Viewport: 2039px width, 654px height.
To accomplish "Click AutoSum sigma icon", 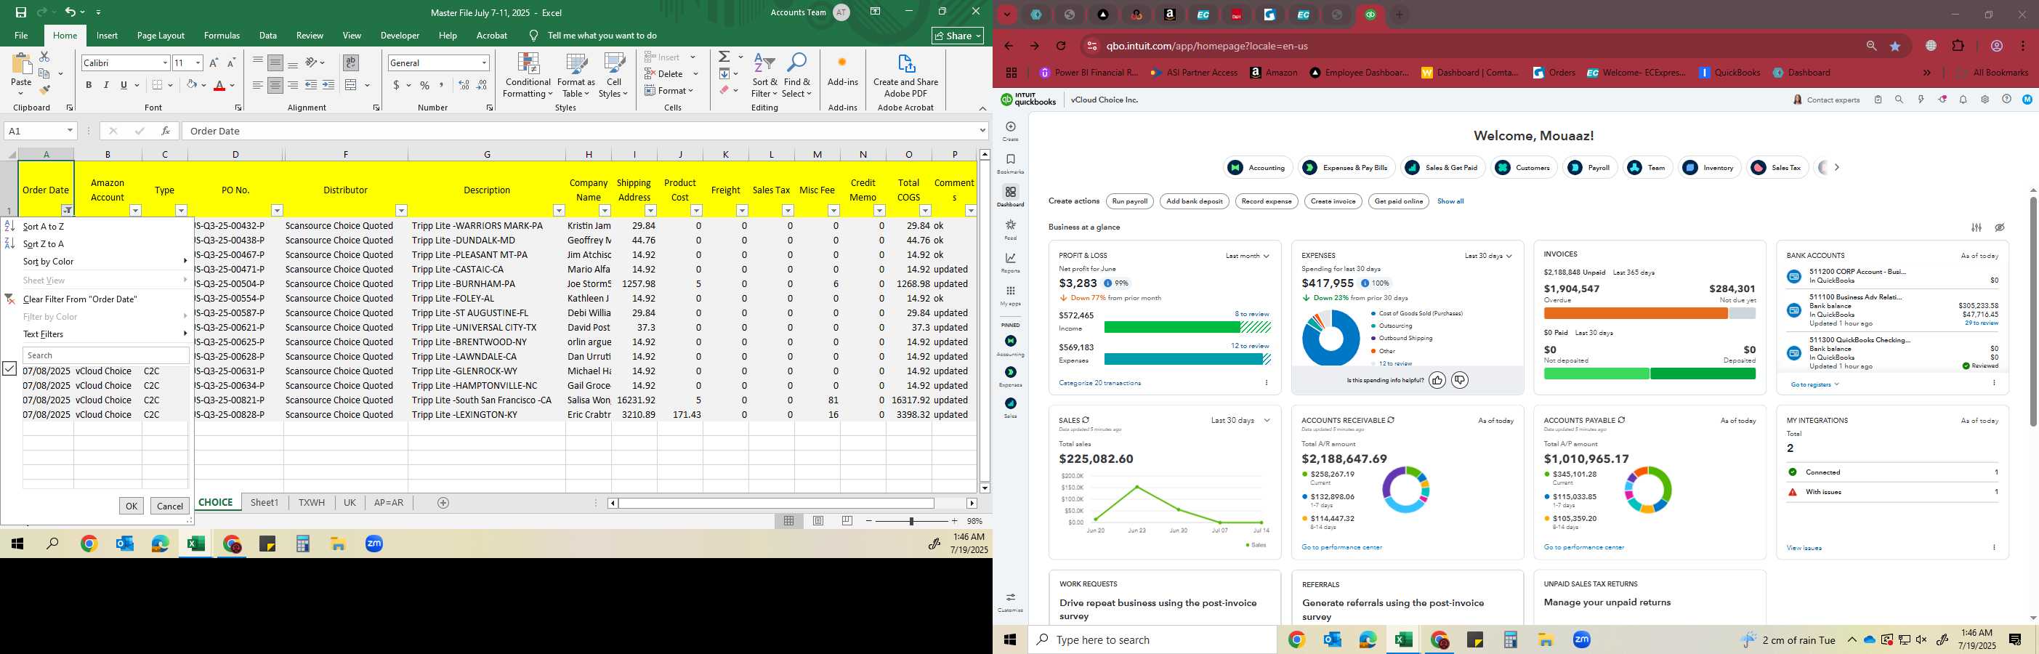I will (724, 57).
